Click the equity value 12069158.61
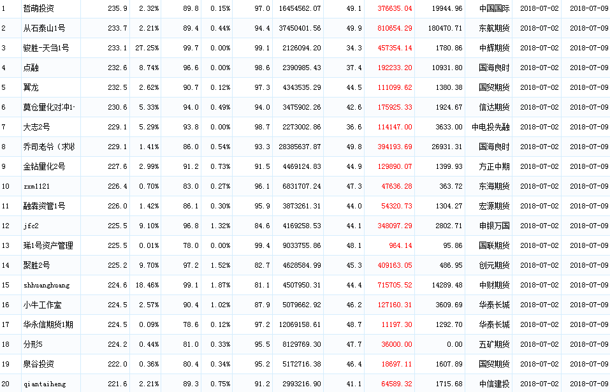Viewport: 610px width, 392px height. (300, 324)
